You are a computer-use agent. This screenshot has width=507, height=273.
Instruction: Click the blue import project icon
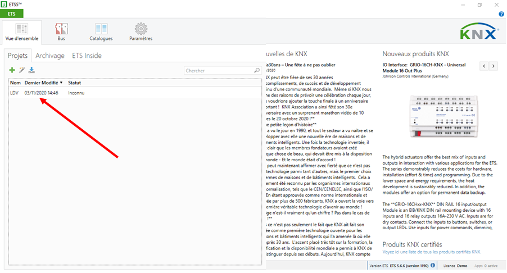click(31, 70)
